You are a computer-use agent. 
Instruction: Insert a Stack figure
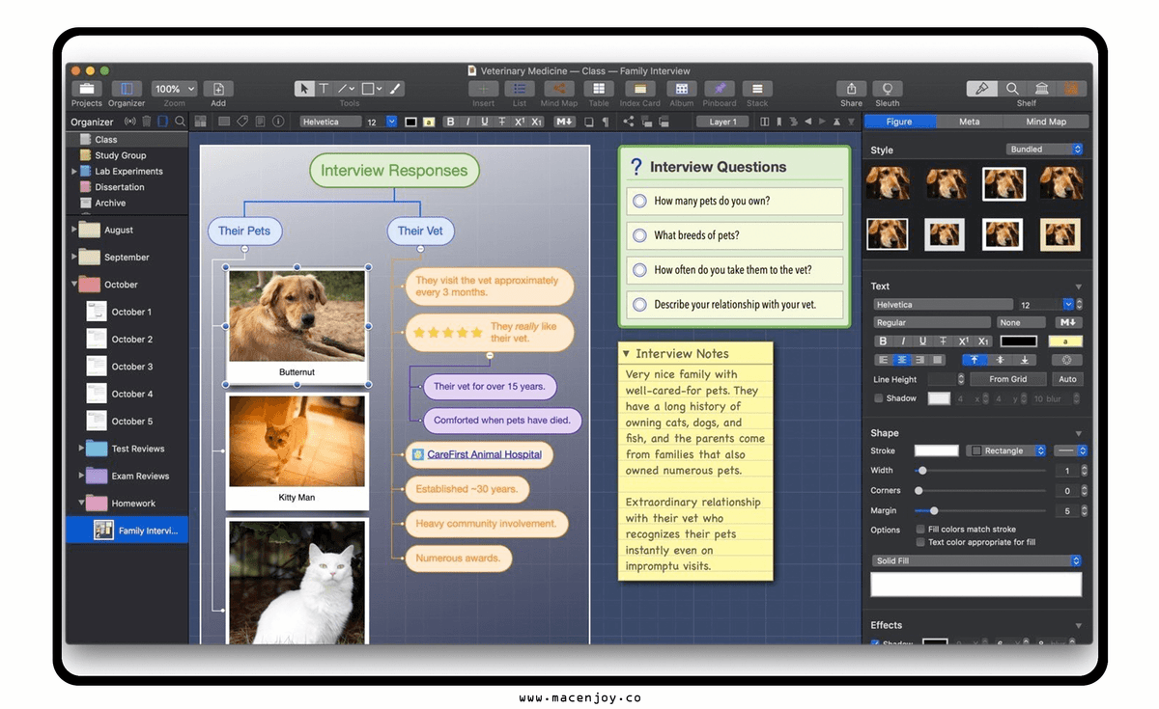click(x=757, y=89)
